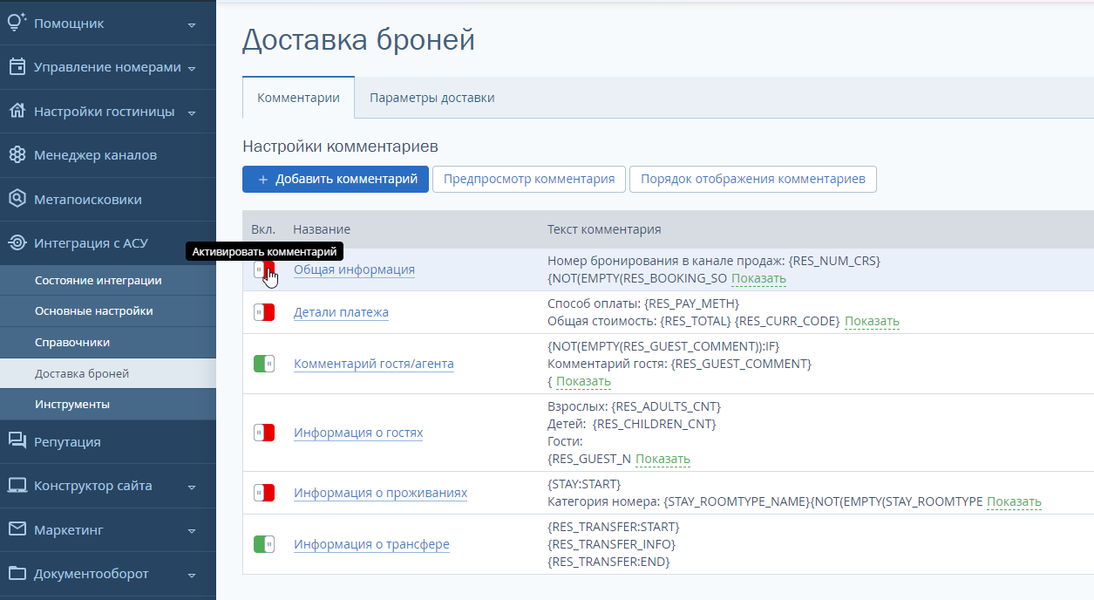This screenshot has height=600, width=1094.
Task: Enable the Детали платежа toggle
Action: tap(264, 312)
